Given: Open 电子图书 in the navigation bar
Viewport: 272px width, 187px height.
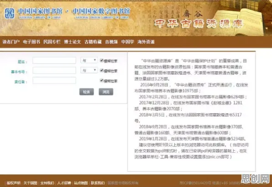Looking at the screenshot, I should point(31,42).
